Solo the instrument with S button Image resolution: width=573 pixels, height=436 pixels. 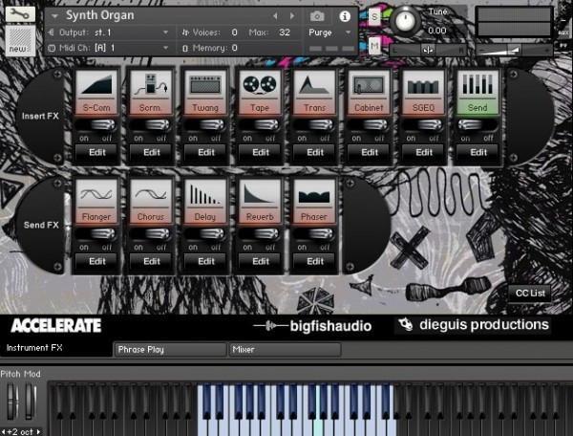[374, 17]
